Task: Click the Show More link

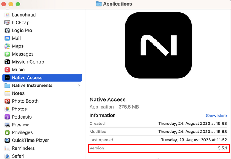Action: click(216, 116)
